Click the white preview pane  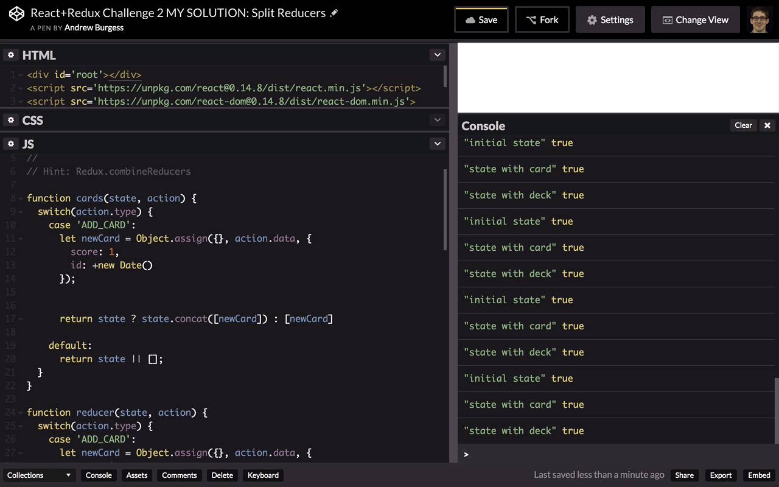(x=618, y=77)
